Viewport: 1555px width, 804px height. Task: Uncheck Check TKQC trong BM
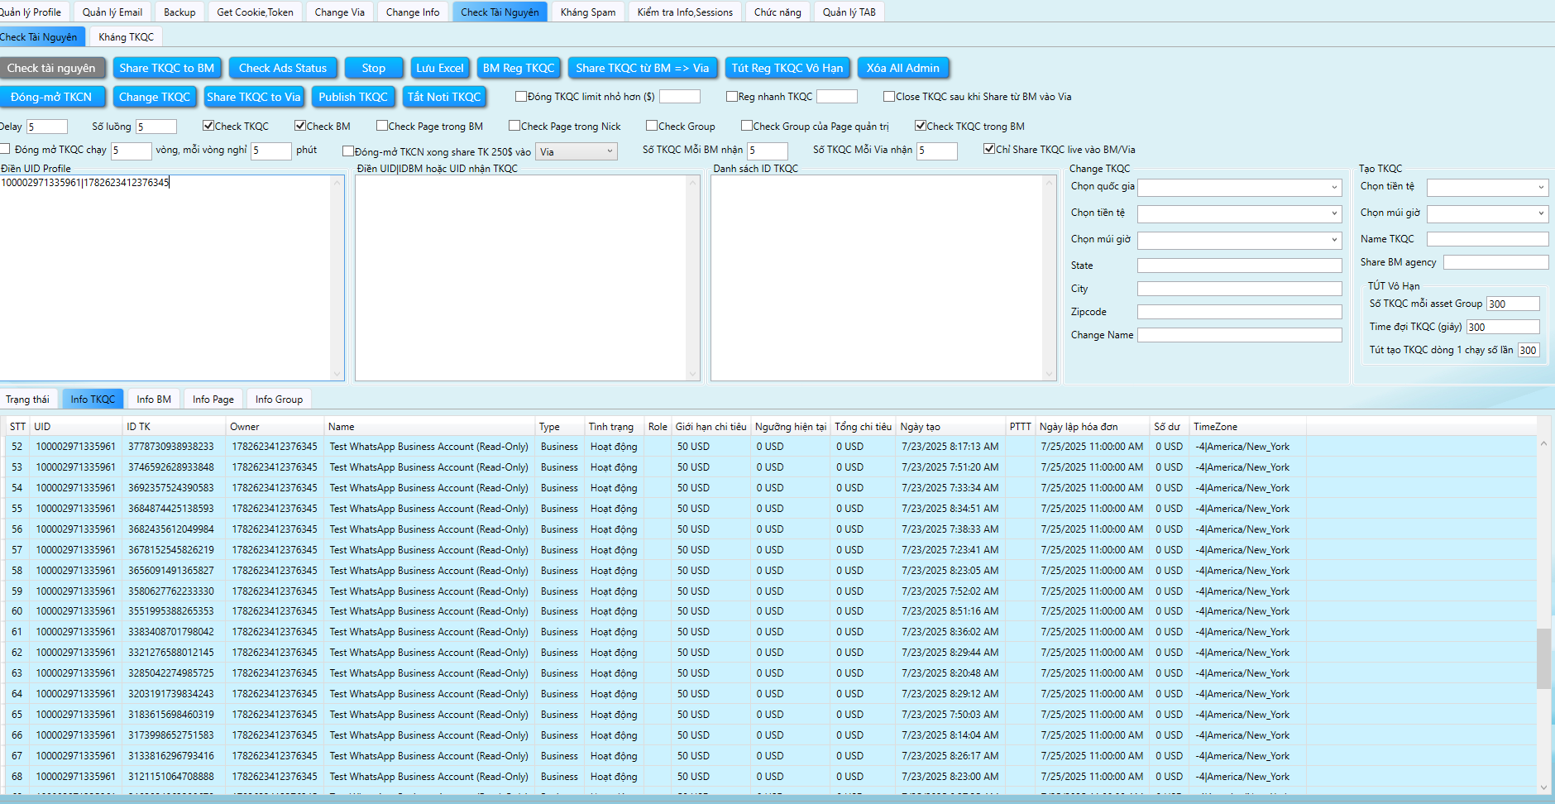coord(921,126)
